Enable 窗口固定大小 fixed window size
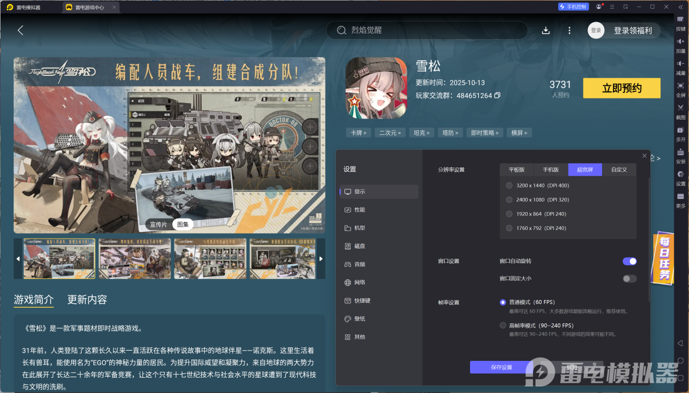 pyautogui.click(x=629, y=278)
